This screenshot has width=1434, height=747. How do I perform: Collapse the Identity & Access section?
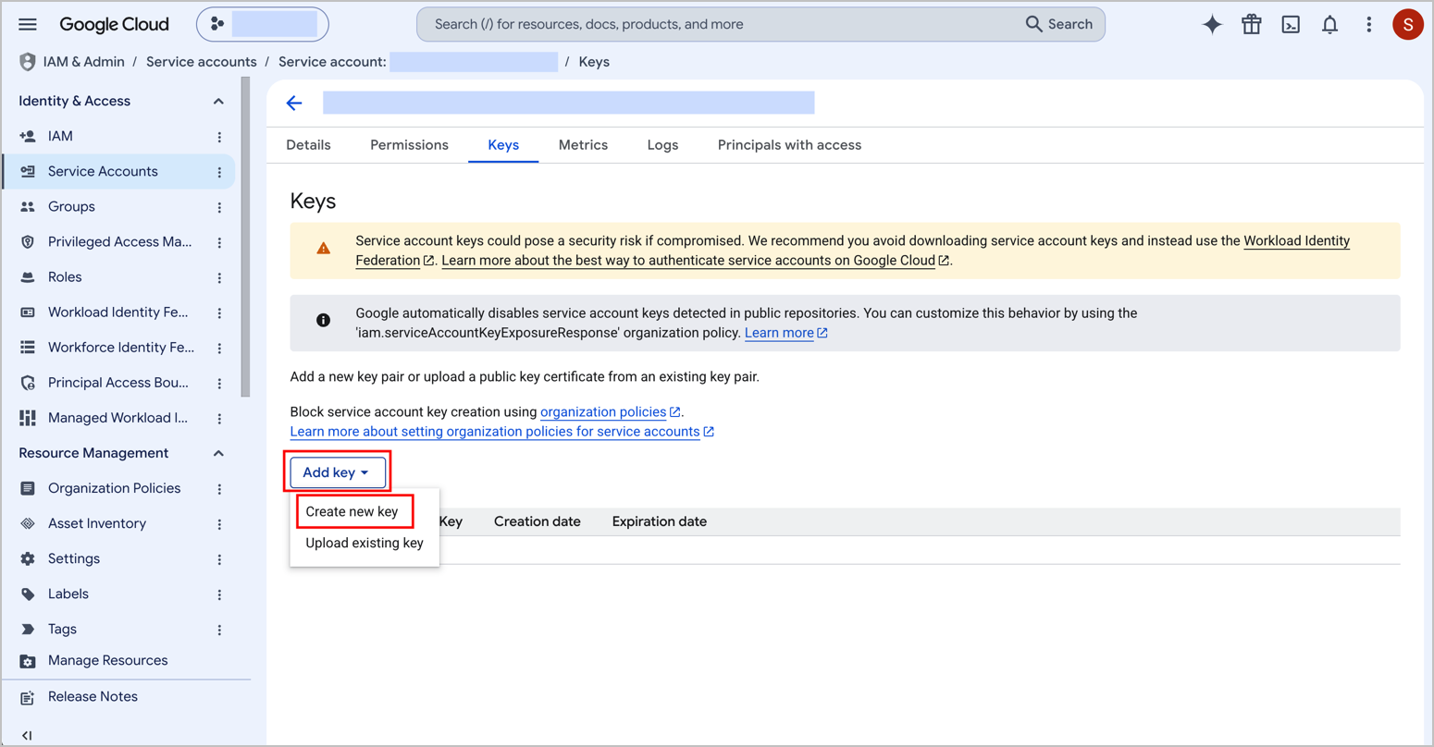click(x=218, y=101)
